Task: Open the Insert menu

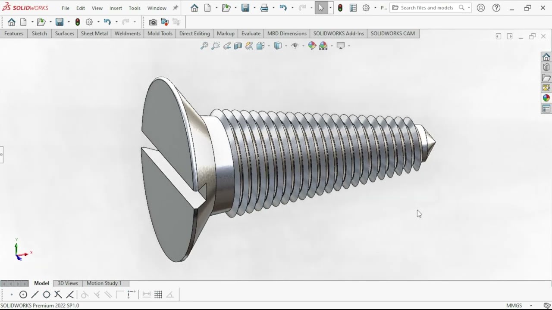Action: click(116, 8)
